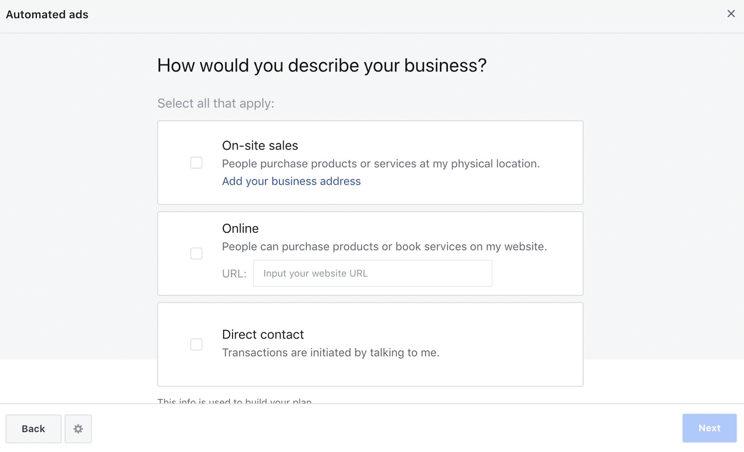Image resolution: width=744 pixels, height=452 pixels.
Task: Tick the On-site sales checkbox
Action: click(x=196, y=163)
